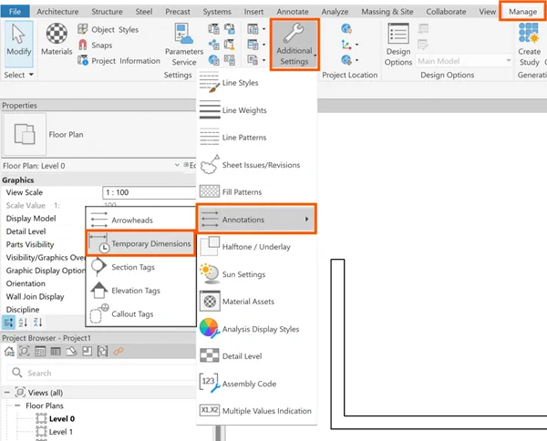Click the Project Browser home icon
547x441 pixels.
tap(9, 352)
